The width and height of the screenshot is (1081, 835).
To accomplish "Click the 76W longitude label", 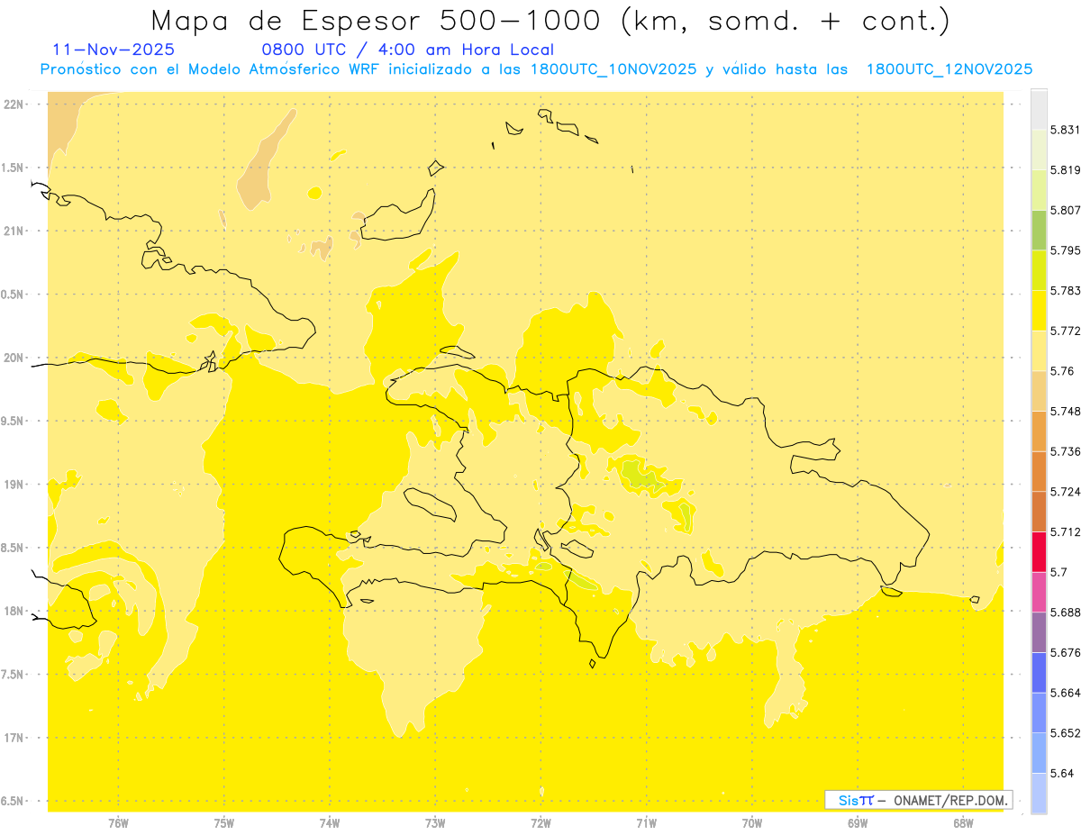I will coord(118,823).
